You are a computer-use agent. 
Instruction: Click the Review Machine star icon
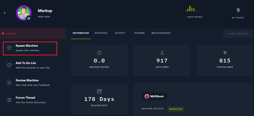click(9, 82)
